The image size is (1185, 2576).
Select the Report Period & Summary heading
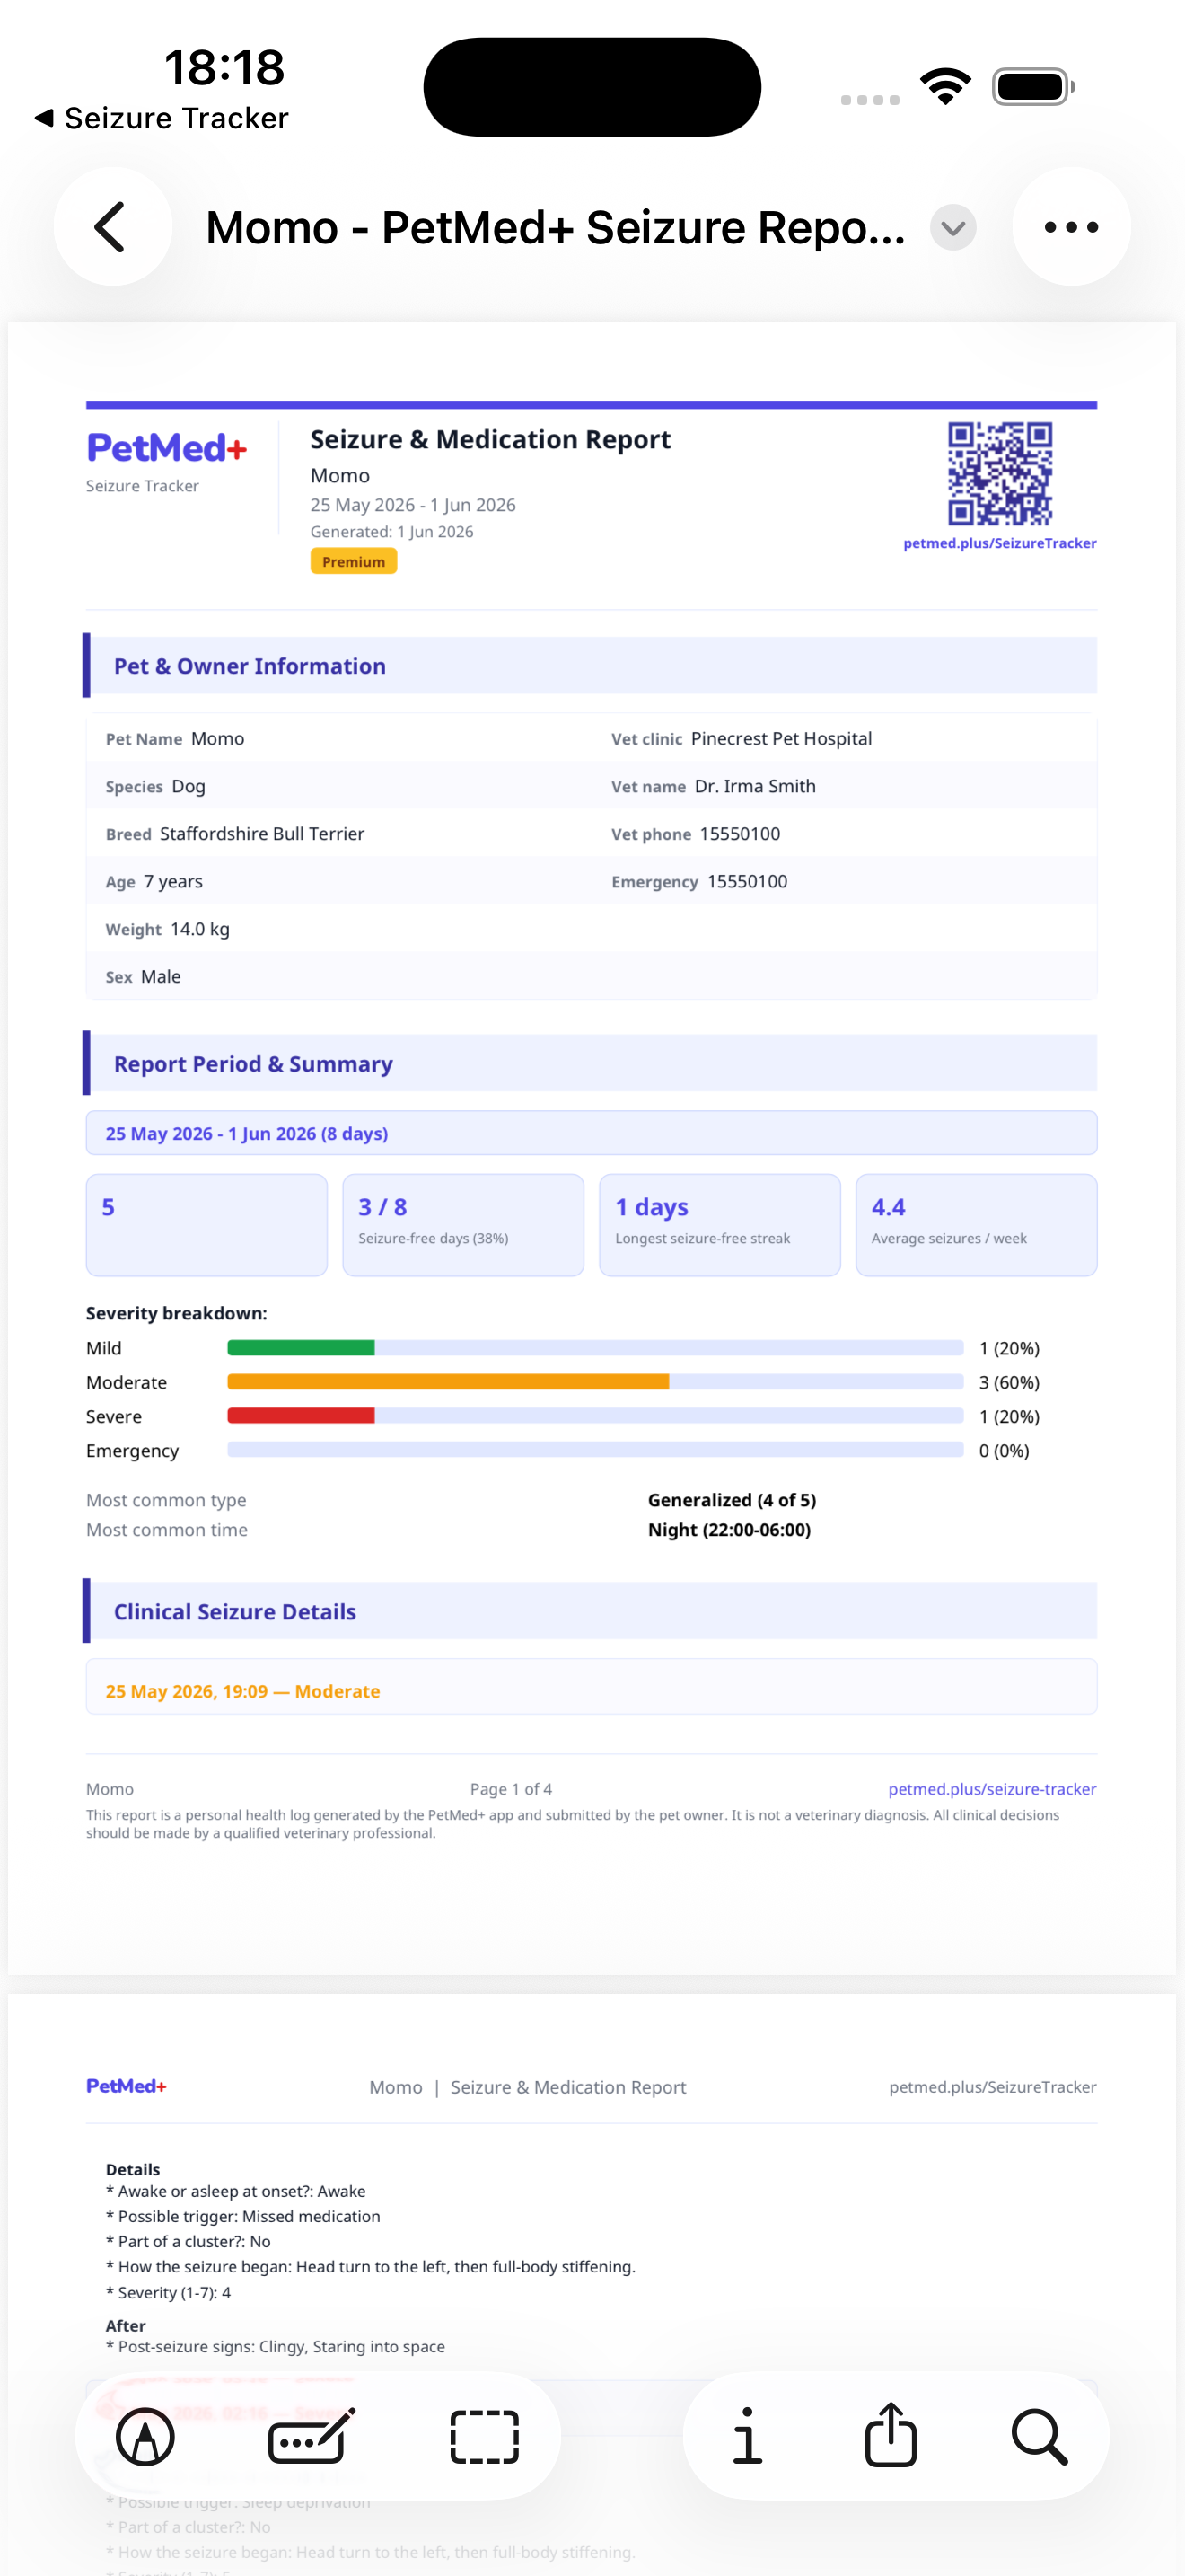tap(253, 1064)
